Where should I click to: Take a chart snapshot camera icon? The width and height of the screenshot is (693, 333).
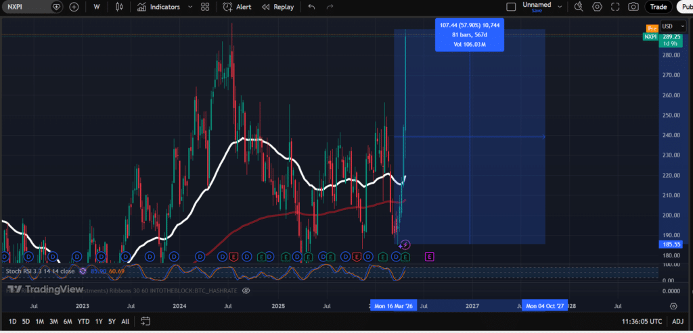633,7
